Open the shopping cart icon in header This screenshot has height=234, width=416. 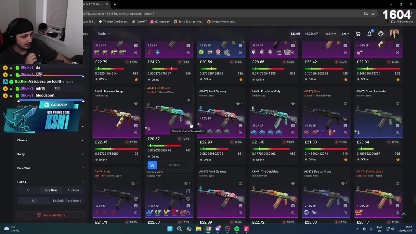[358, 34]
